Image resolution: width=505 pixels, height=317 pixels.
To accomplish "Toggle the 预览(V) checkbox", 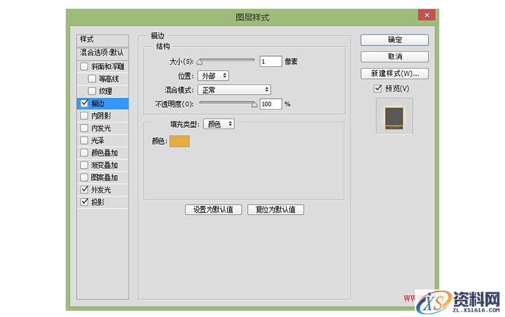I will [378, 88].
